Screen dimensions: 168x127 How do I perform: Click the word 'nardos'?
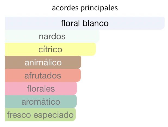[x=52, y=36]
